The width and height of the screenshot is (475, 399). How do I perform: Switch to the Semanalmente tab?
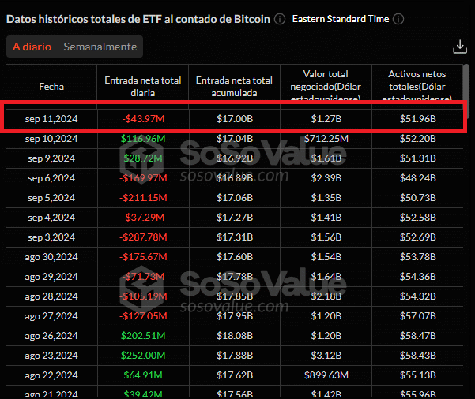100,47
